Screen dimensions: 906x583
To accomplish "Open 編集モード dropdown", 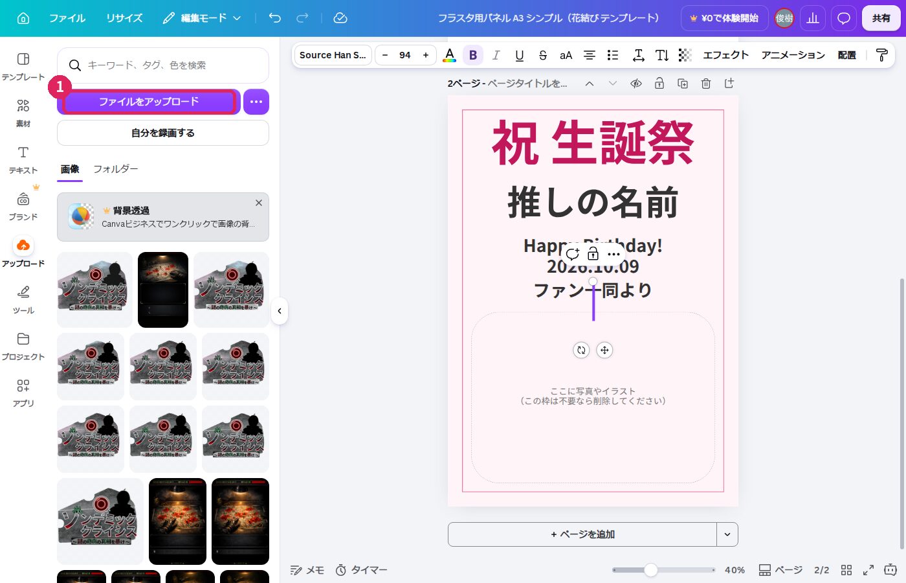I will point(201,18).
